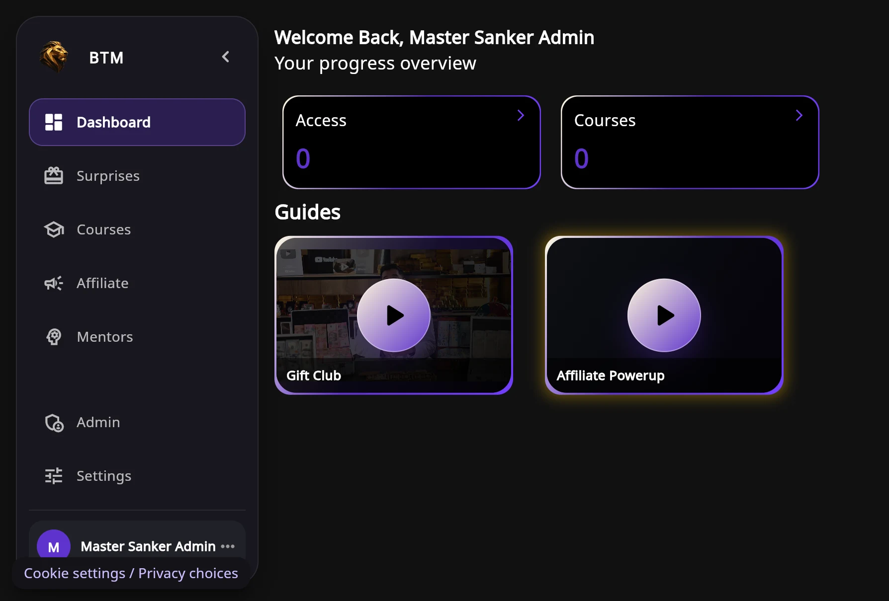Click the Dashboard grid icon
Image resolution: width=889 pixels, height=601 pixels.
[54, 122]
